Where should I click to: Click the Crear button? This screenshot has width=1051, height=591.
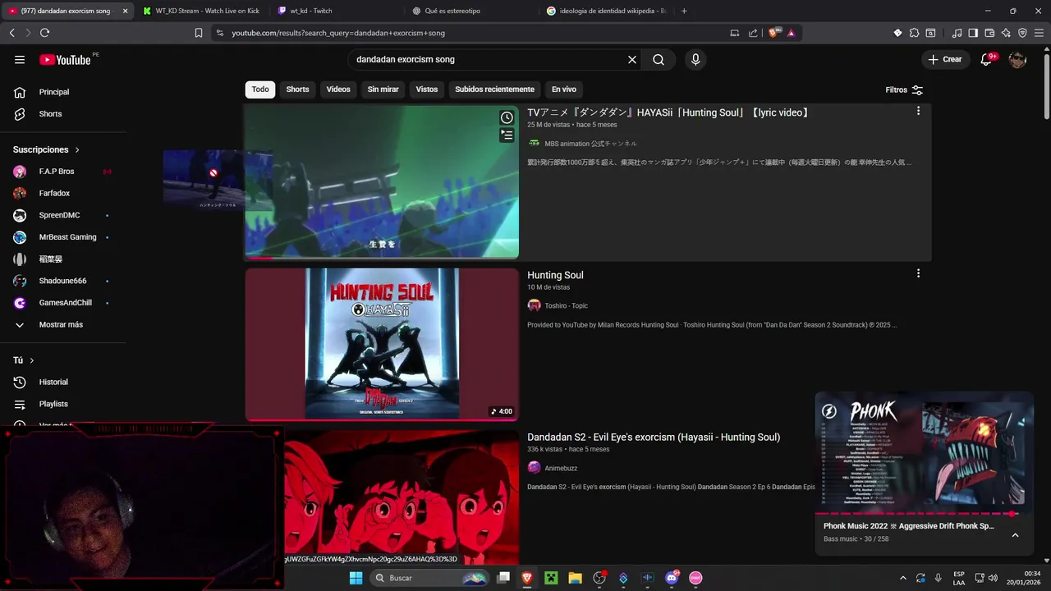(x=945, y=59)
